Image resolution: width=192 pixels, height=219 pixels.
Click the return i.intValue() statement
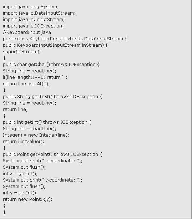click(x=24, y=142)
